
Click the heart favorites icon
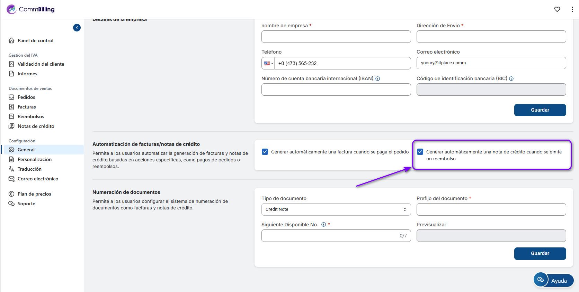(x=557, y=9)
